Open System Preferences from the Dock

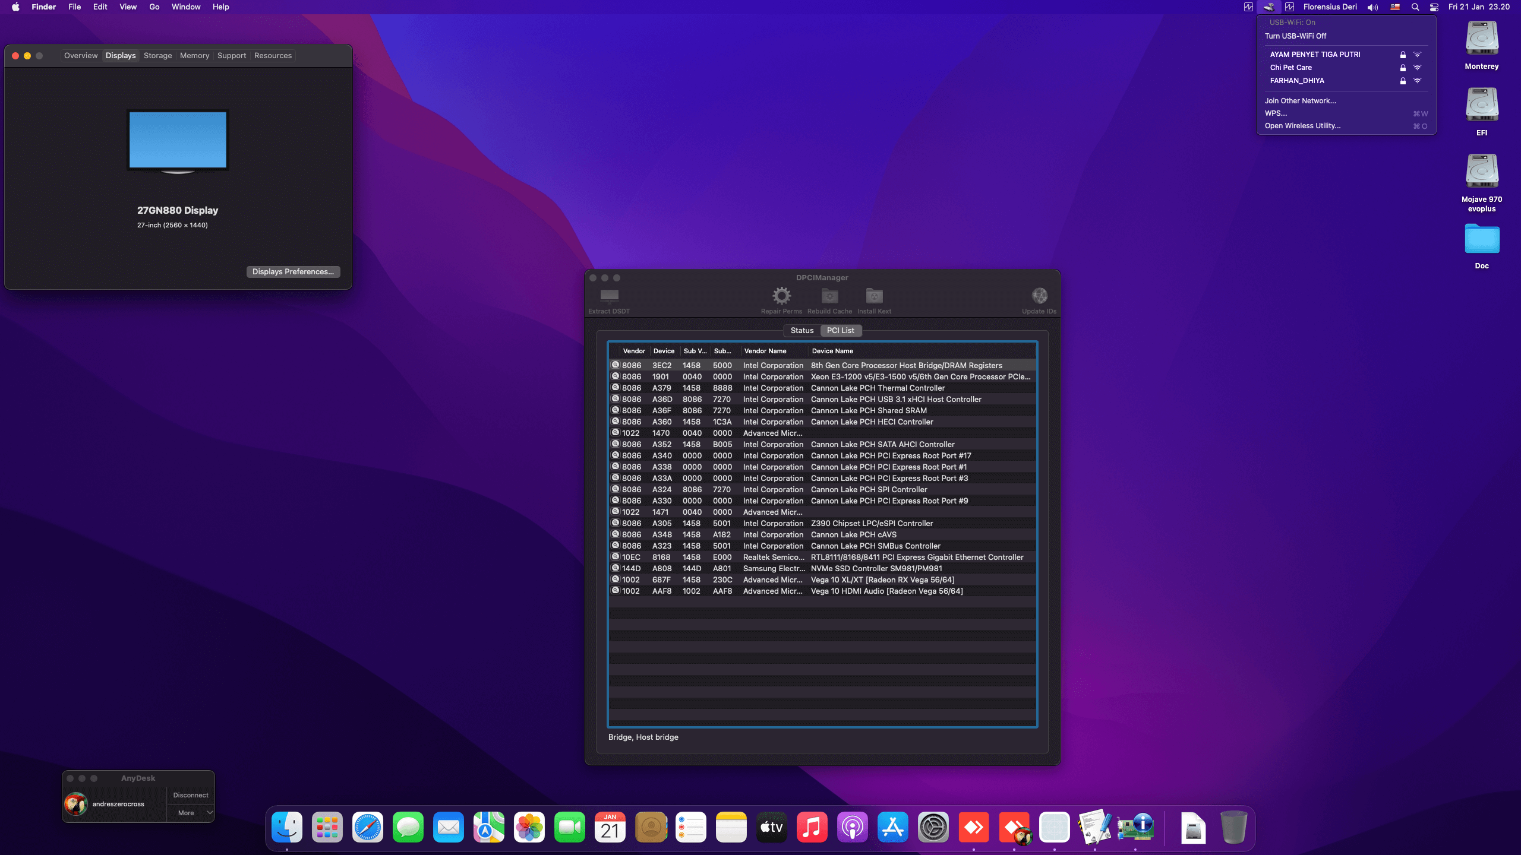933,826
